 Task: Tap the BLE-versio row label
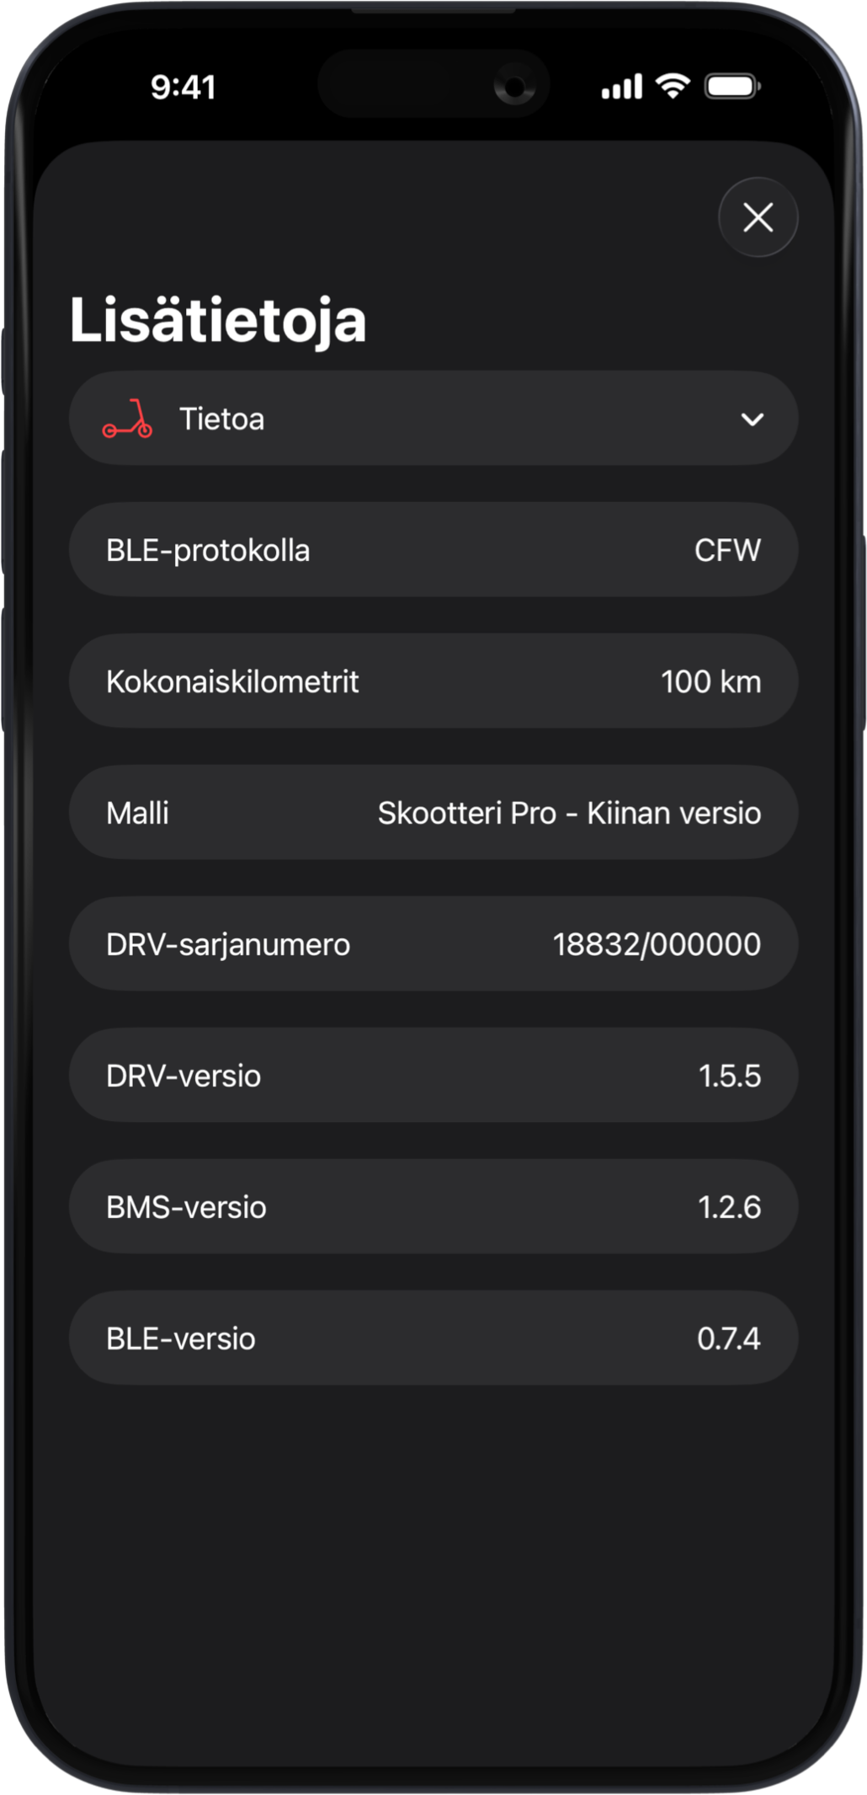tap(181, 1339)
